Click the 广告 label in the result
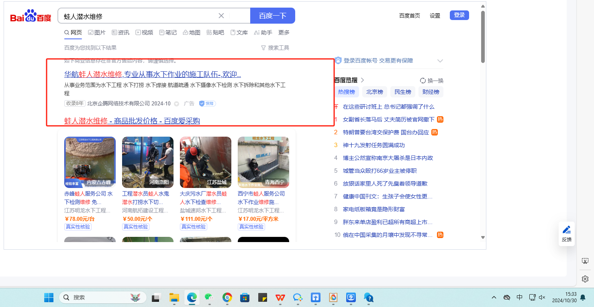Viewport: 594px width, 307px height. click(189, 103)
